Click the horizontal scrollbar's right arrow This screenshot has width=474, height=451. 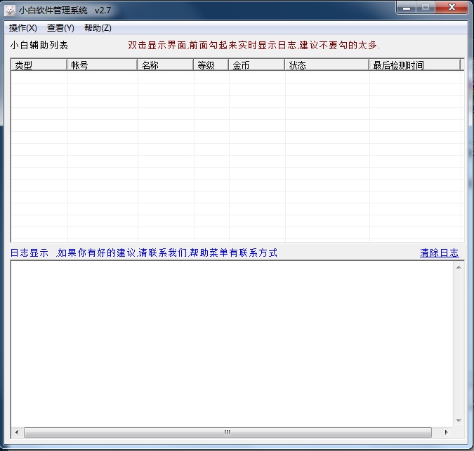pyautogui.click(x=447, y=432)
